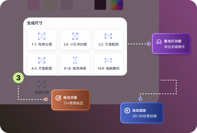Click the annotation pencil icon
Image resolution: width=197 pixels, height=133 pixels.
coord(58,98)
